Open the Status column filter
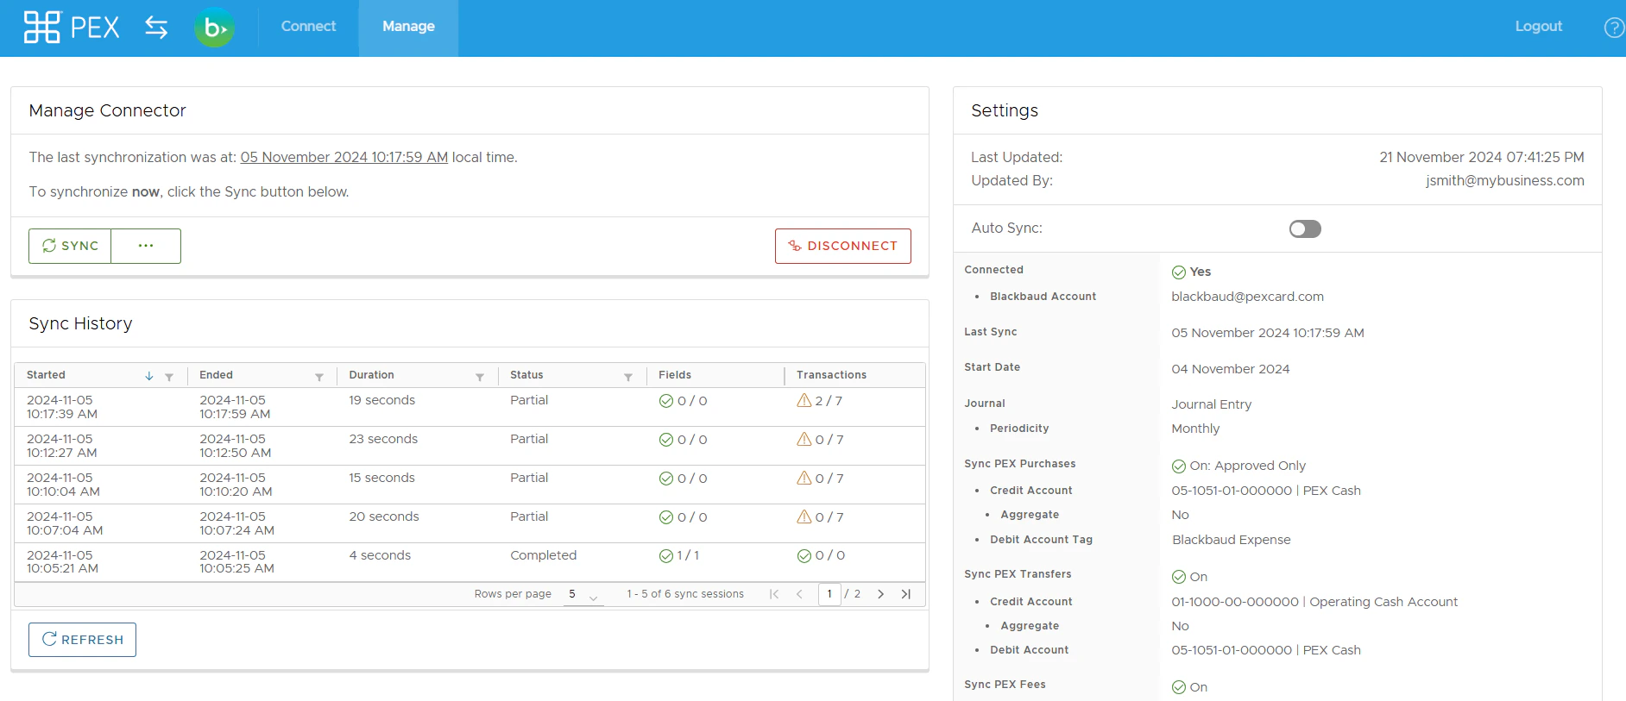 628,377
